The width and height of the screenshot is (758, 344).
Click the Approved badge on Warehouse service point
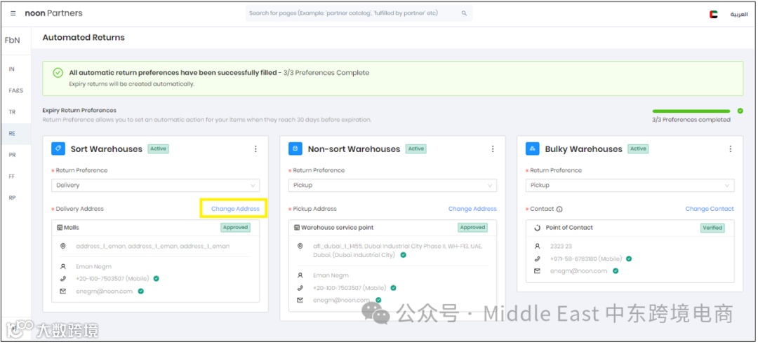click(x=472, y=227)
